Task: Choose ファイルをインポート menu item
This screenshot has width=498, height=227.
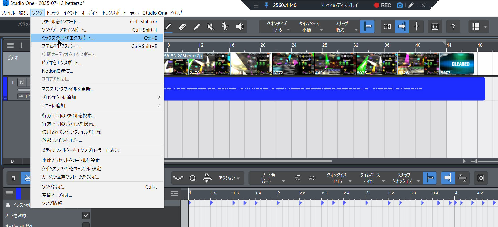Action: point(97,21)
